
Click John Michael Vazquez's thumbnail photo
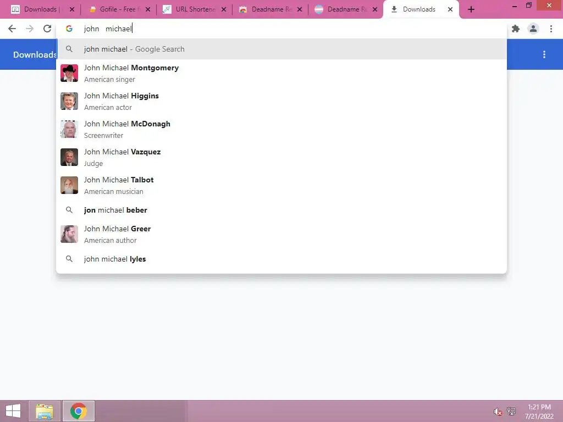(69, 157)
